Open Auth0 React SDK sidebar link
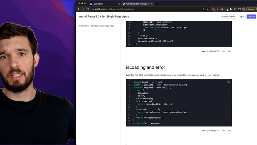Viewport: 257px width, 145px height. (x=97, y=26)
